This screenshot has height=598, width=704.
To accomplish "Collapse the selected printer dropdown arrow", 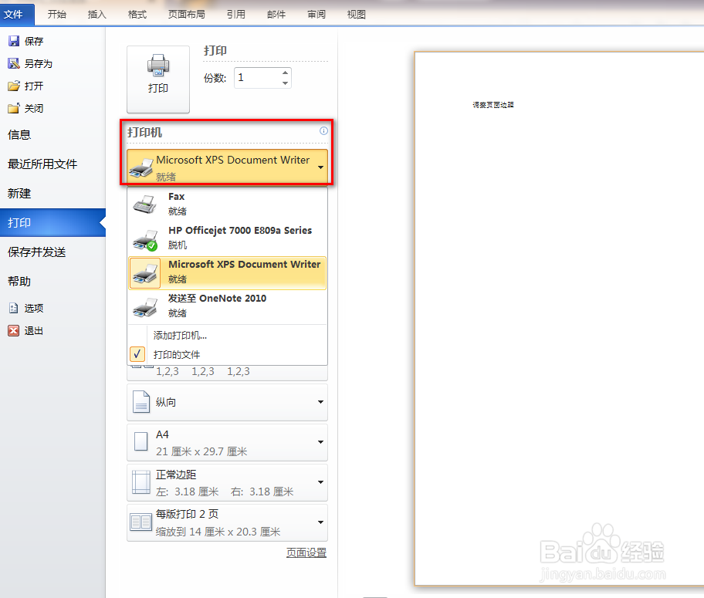I will tap(321, 167).
